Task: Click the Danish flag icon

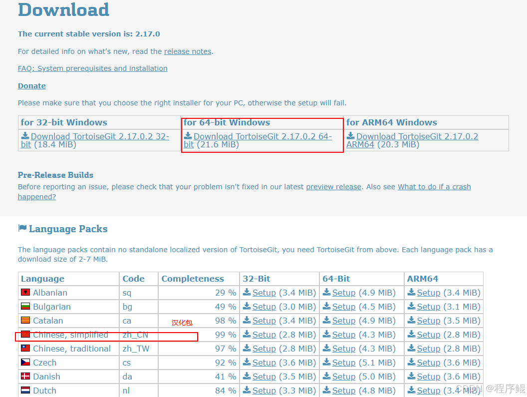Action: pos(25,376)
